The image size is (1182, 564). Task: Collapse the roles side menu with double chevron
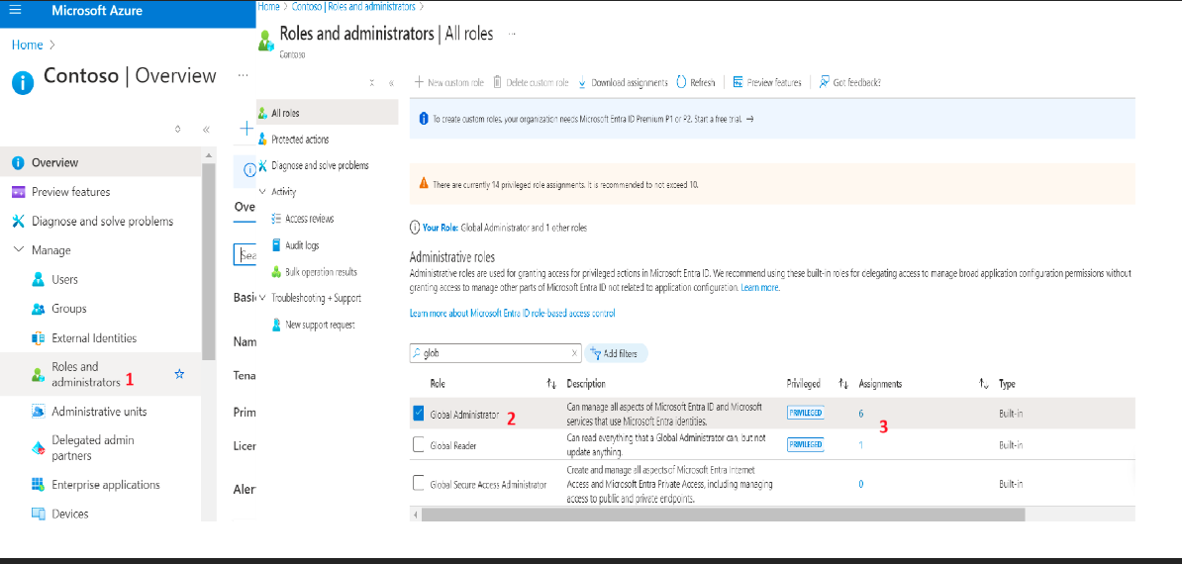(x=391, y=83)
